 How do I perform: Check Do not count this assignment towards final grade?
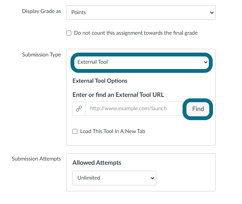(x=69, y=33)
